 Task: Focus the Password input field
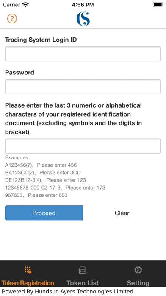point(83,87)
